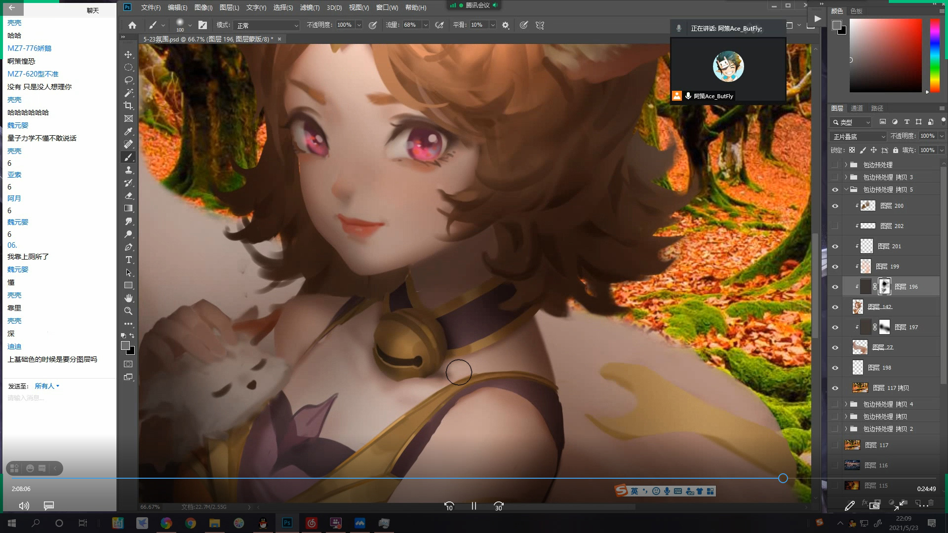This screenshot has height=533, width=948.
Task: Select the Dodge tool
Action: click(x=128, y=234)
